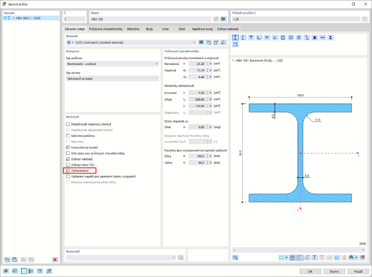Click the script function icon at bottom

[49, 271]
